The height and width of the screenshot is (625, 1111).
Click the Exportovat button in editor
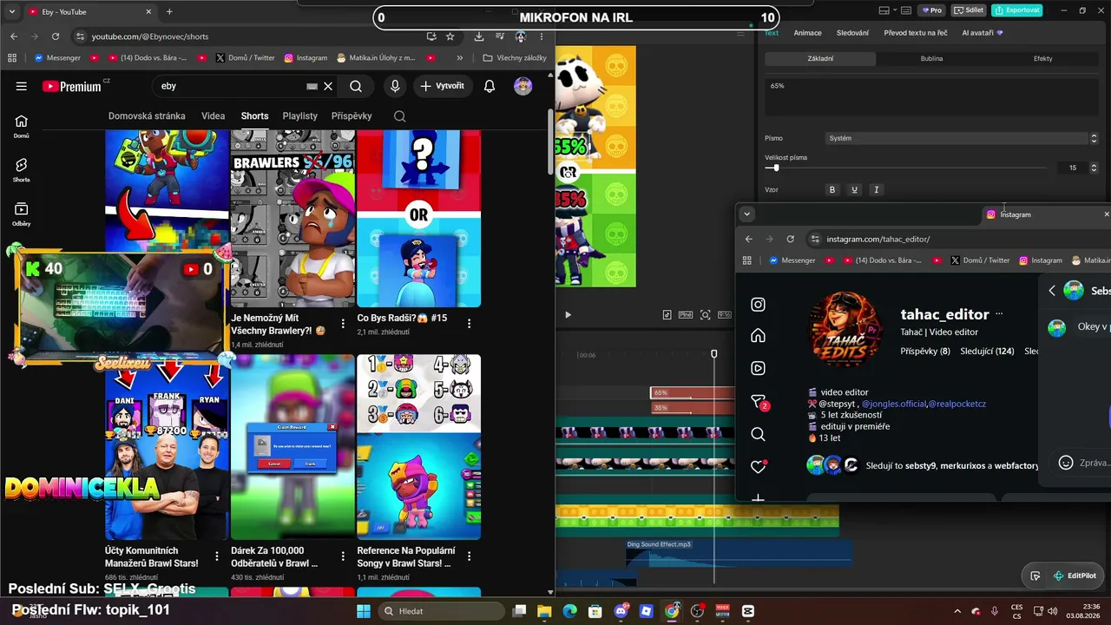(1017, 10)
